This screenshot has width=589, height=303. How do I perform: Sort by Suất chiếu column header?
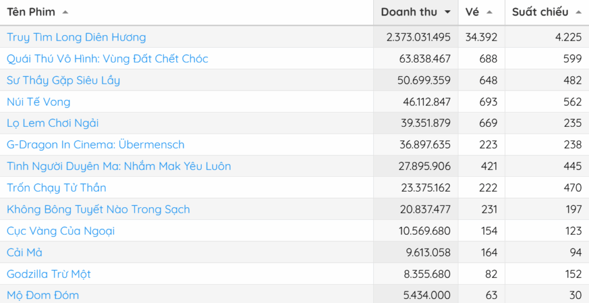tap(540, 12)
